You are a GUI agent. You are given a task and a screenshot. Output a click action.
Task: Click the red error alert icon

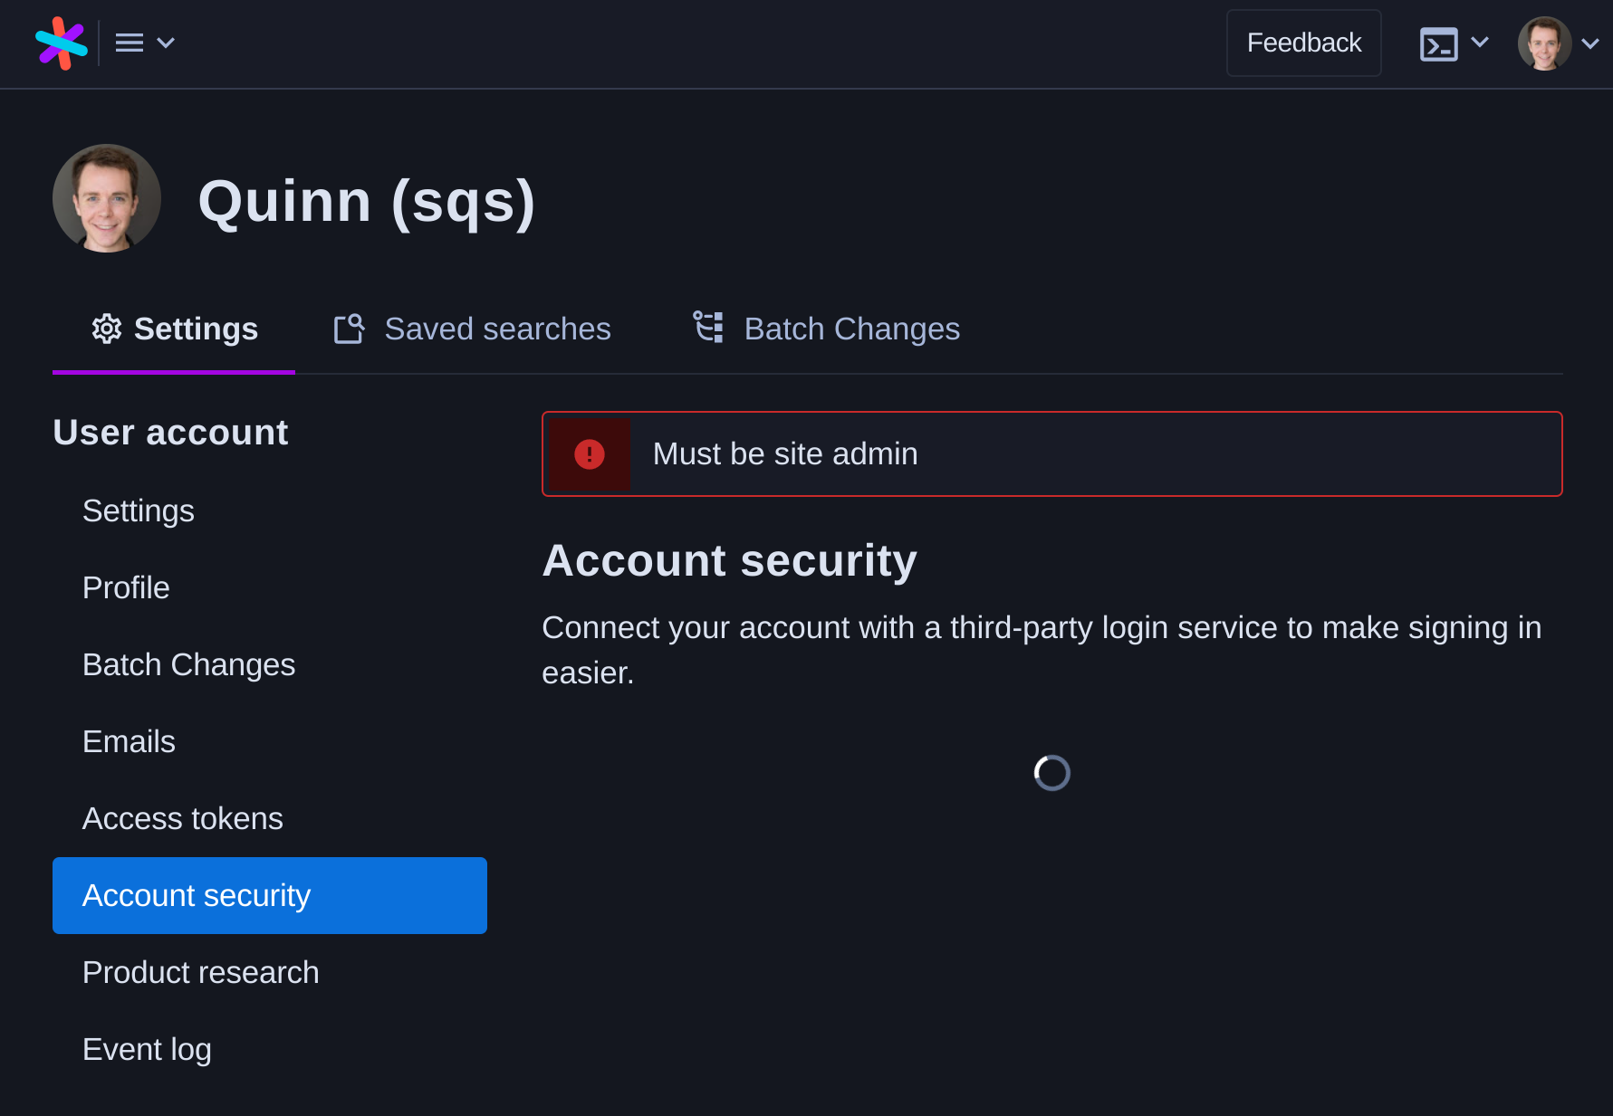click(x=590, y=453)
